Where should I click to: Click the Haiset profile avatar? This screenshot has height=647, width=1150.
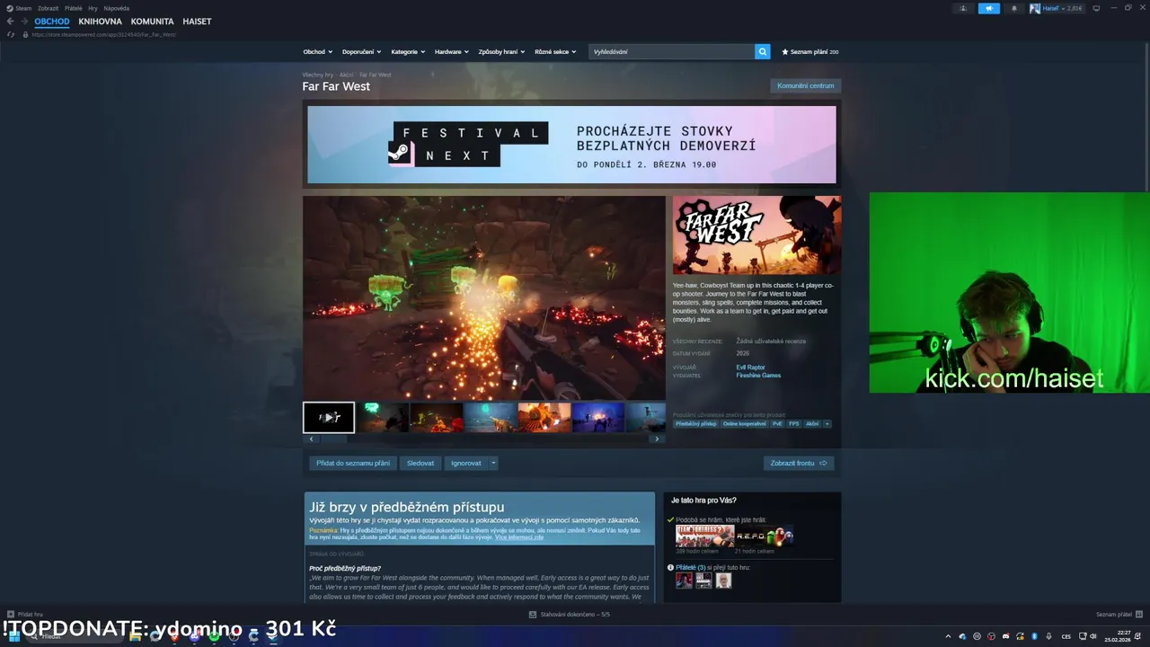[x=1035, y=8]
